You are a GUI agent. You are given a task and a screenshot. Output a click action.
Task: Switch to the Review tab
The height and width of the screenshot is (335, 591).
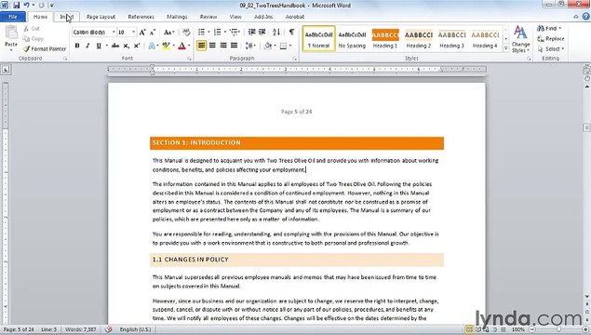click(x=208, y=17)
